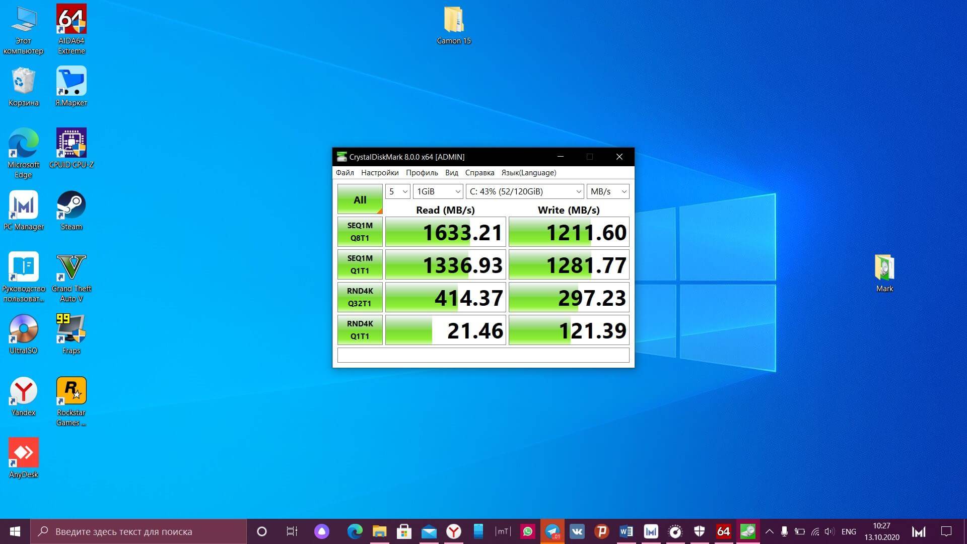The image size is (967, 544).
Task: Open MB/s unit dropdown
Action: pyautogui.click(x=608, y=191)
